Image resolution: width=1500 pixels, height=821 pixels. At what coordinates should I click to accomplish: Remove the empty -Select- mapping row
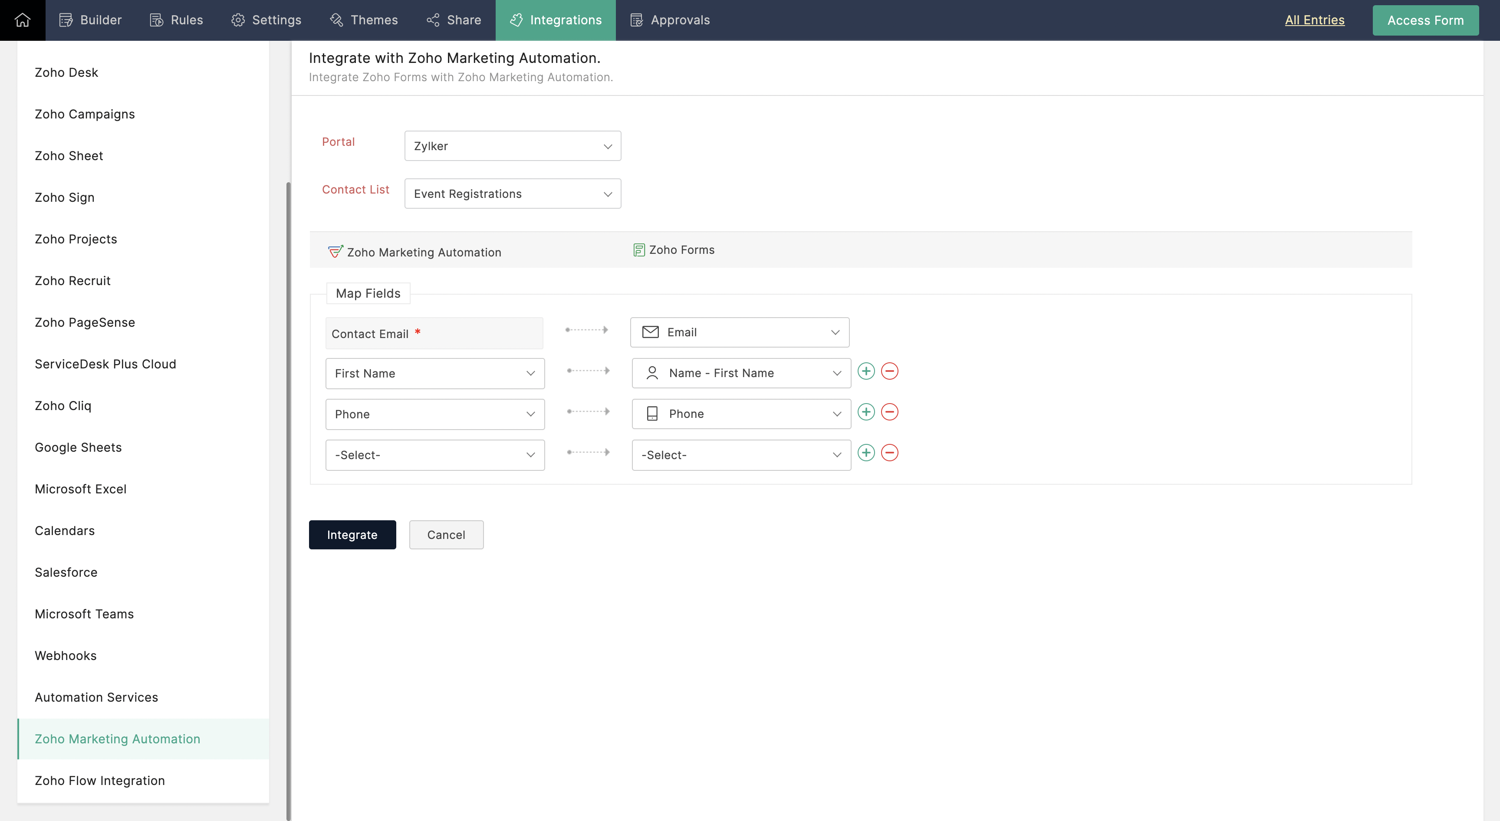pyautogui.click(x=889, y=453)
